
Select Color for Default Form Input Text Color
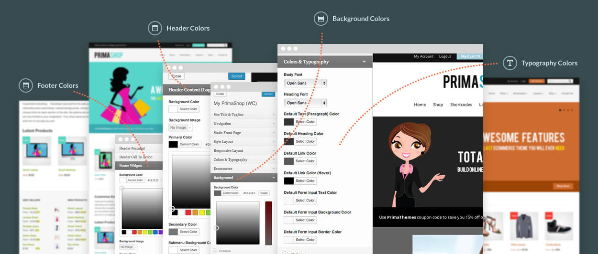tap(305, 201)
